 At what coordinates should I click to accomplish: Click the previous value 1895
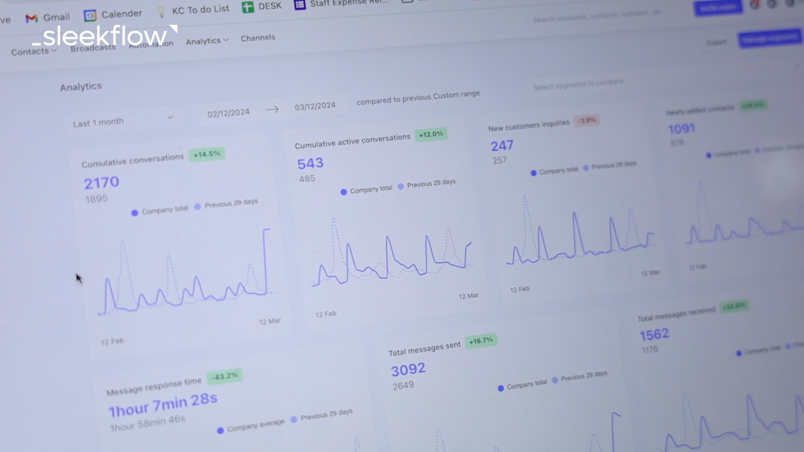97,199
